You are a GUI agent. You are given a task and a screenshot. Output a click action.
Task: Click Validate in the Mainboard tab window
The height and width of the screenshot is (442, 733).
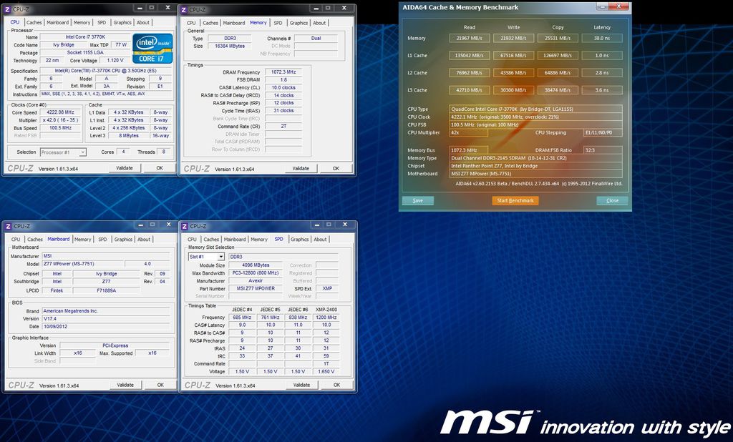point(125,385)
